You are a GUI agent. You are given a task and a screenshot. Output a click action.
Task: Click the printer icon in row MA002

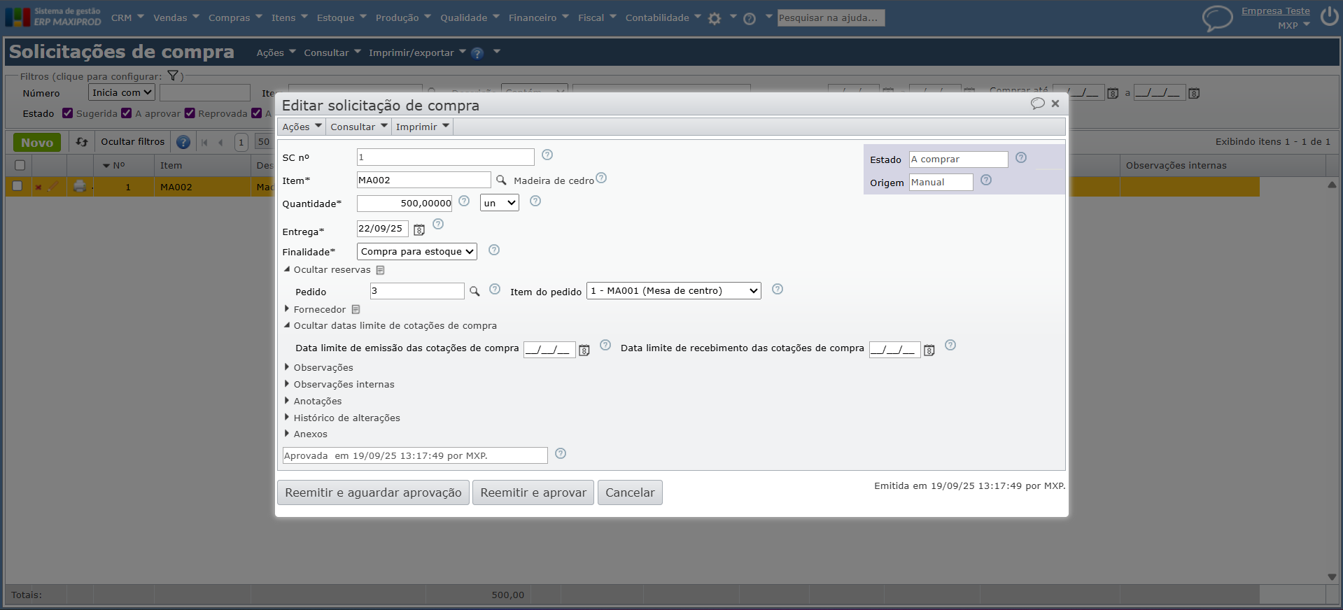[80, 186]
